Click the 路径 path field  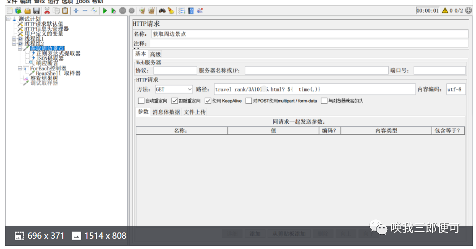coord(315,89)
